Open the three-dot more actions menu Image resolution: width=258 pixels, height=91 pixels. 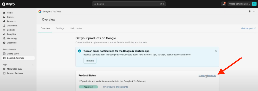click(x=254, y=11)
